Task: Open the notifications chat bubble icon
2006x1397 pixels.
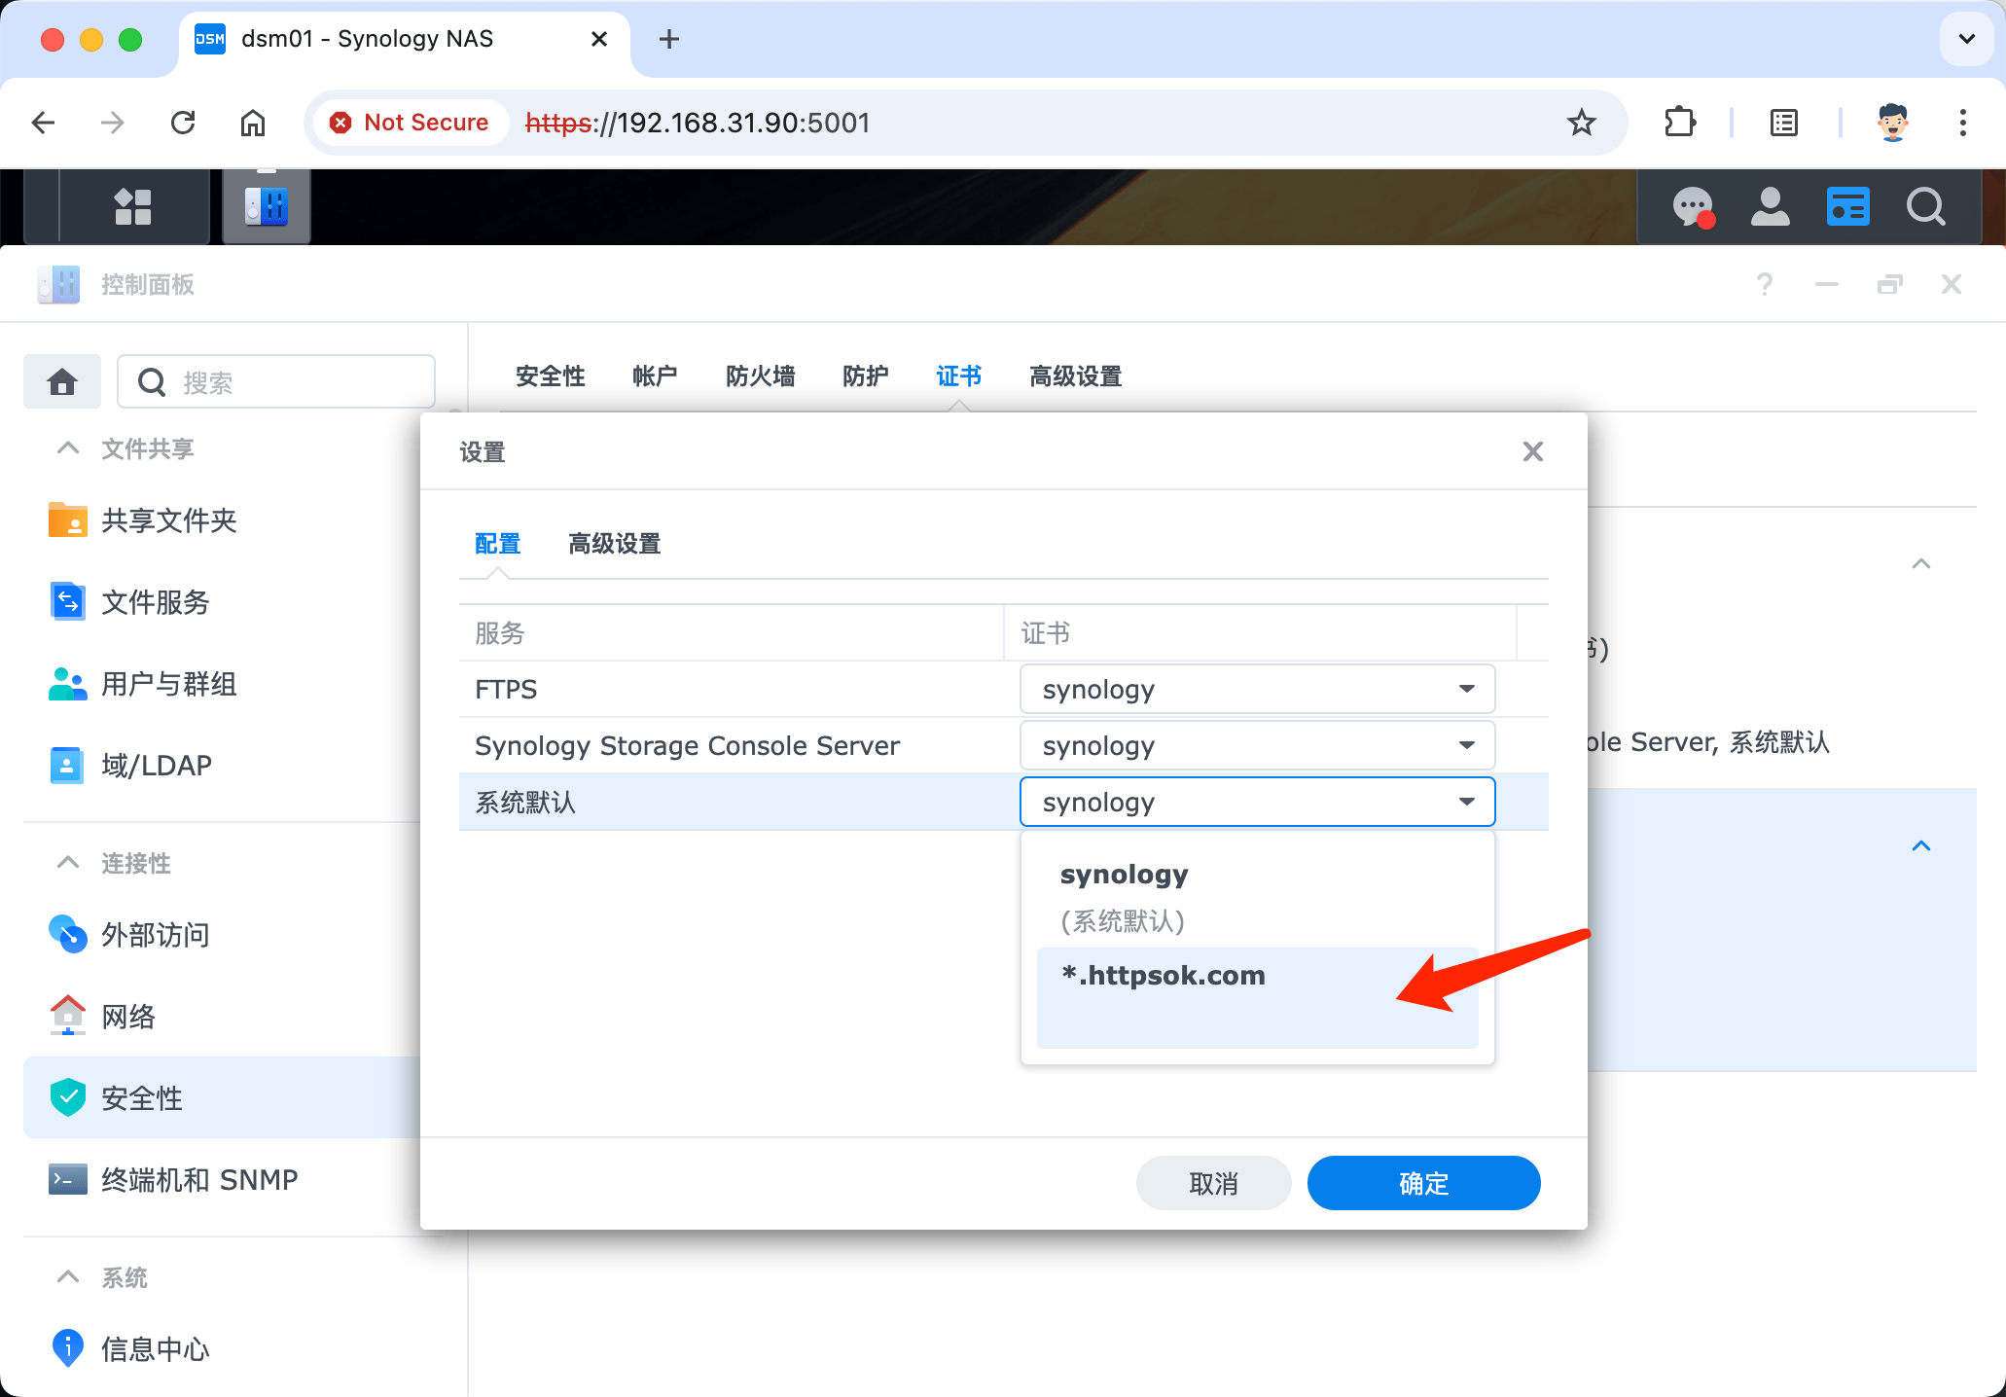Action: [x=1692, y=206]
